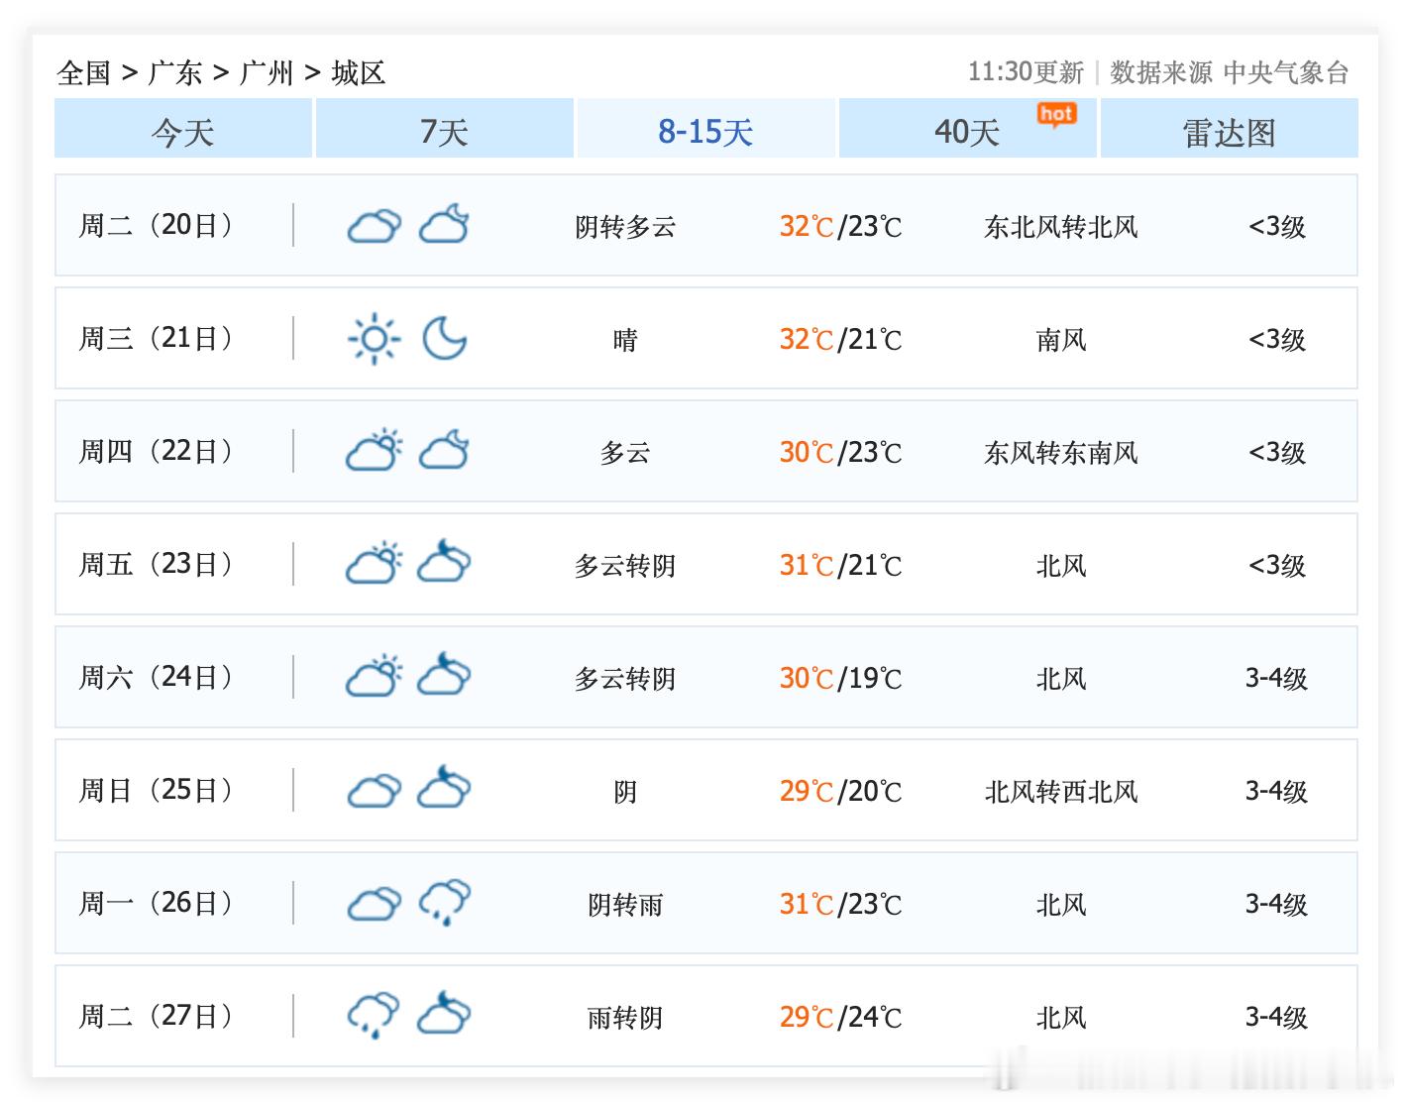
Task: Open 广州 city breadcrumb link
Action: pos(267,72)
